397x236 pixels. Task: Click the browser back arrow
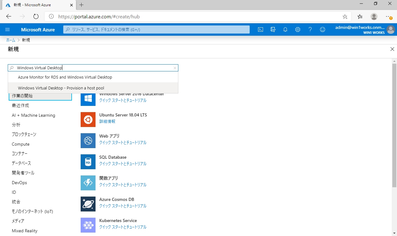point(9,16)
